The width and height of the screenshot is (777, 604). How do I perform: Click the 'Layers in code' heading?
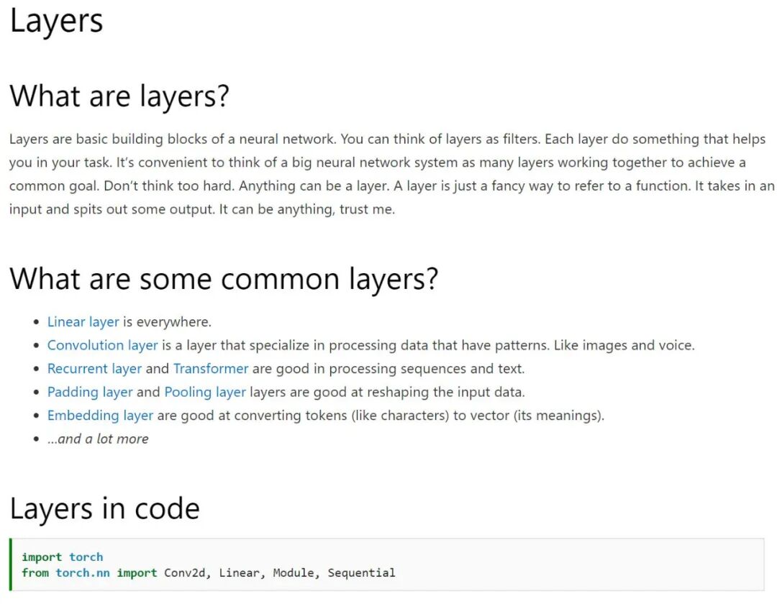click(x=104, y=509)
